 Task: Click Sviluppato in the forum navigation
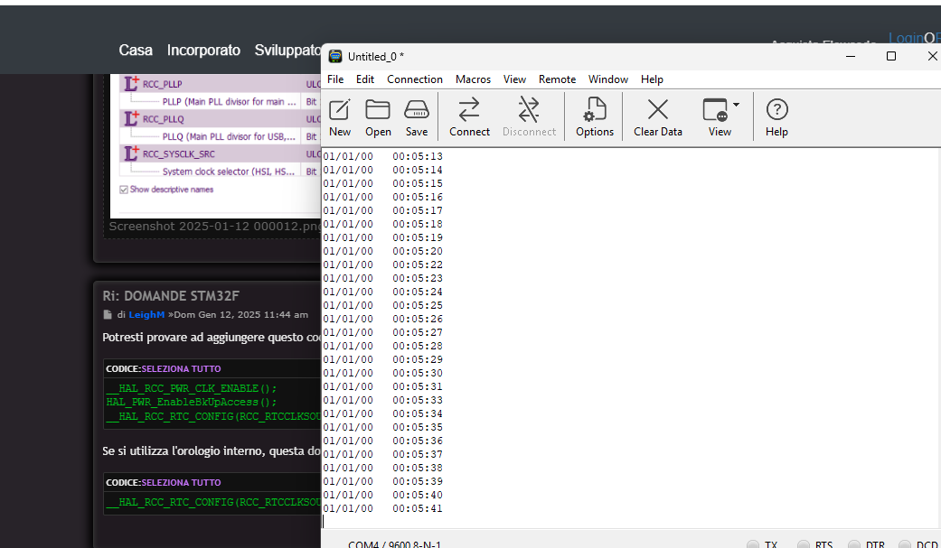(x=287, y=51)
